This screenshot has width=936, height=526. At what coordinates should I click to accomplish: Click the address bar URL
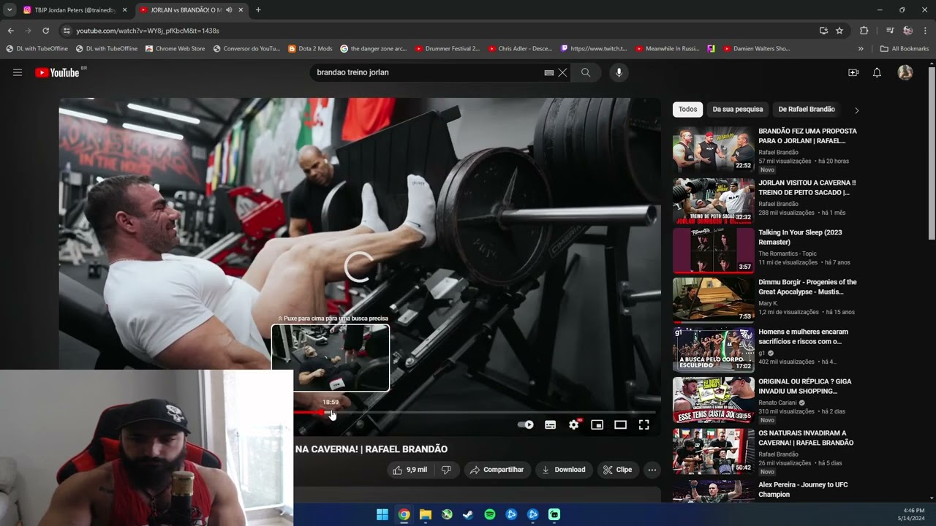[148, 31]
